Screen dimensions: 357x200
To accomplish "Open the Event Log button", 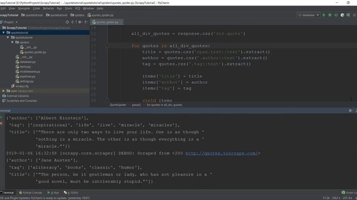I will (x=349, y=193).
